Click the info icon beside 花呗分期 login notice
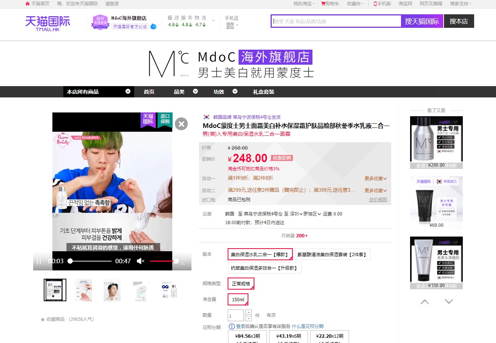 point(232,326)
